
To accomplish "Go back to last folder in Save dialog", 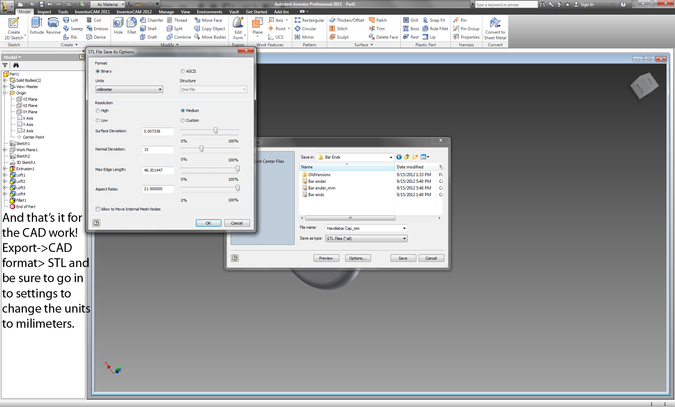I will [399, 157].
